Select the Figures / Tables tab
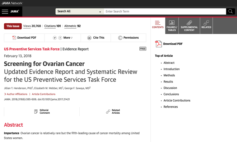237x142 pixels. tap(172, 26)
